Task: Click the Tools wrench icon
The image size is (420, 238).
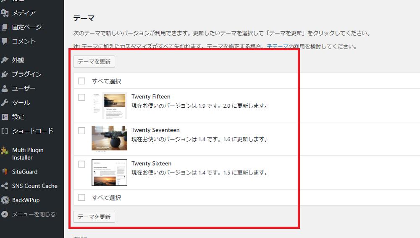Action: [5, 103]
